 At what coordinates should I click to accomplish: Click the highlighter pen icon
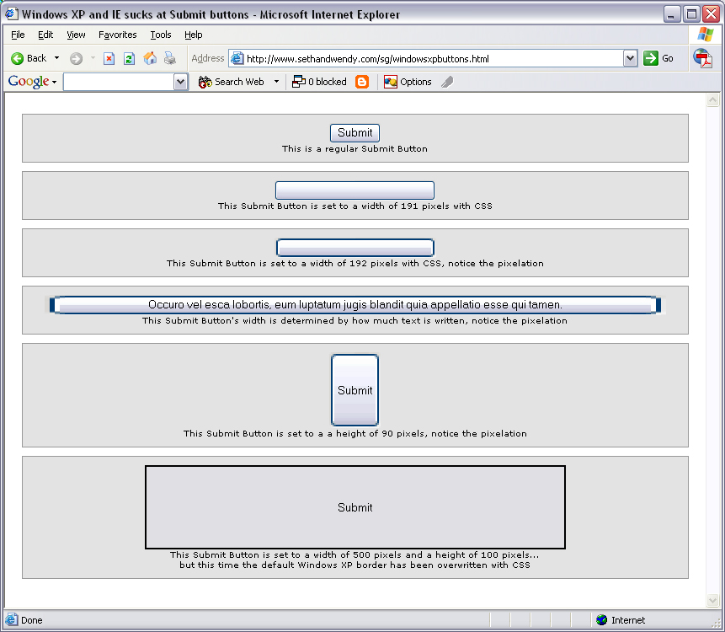tap(447, 82)
